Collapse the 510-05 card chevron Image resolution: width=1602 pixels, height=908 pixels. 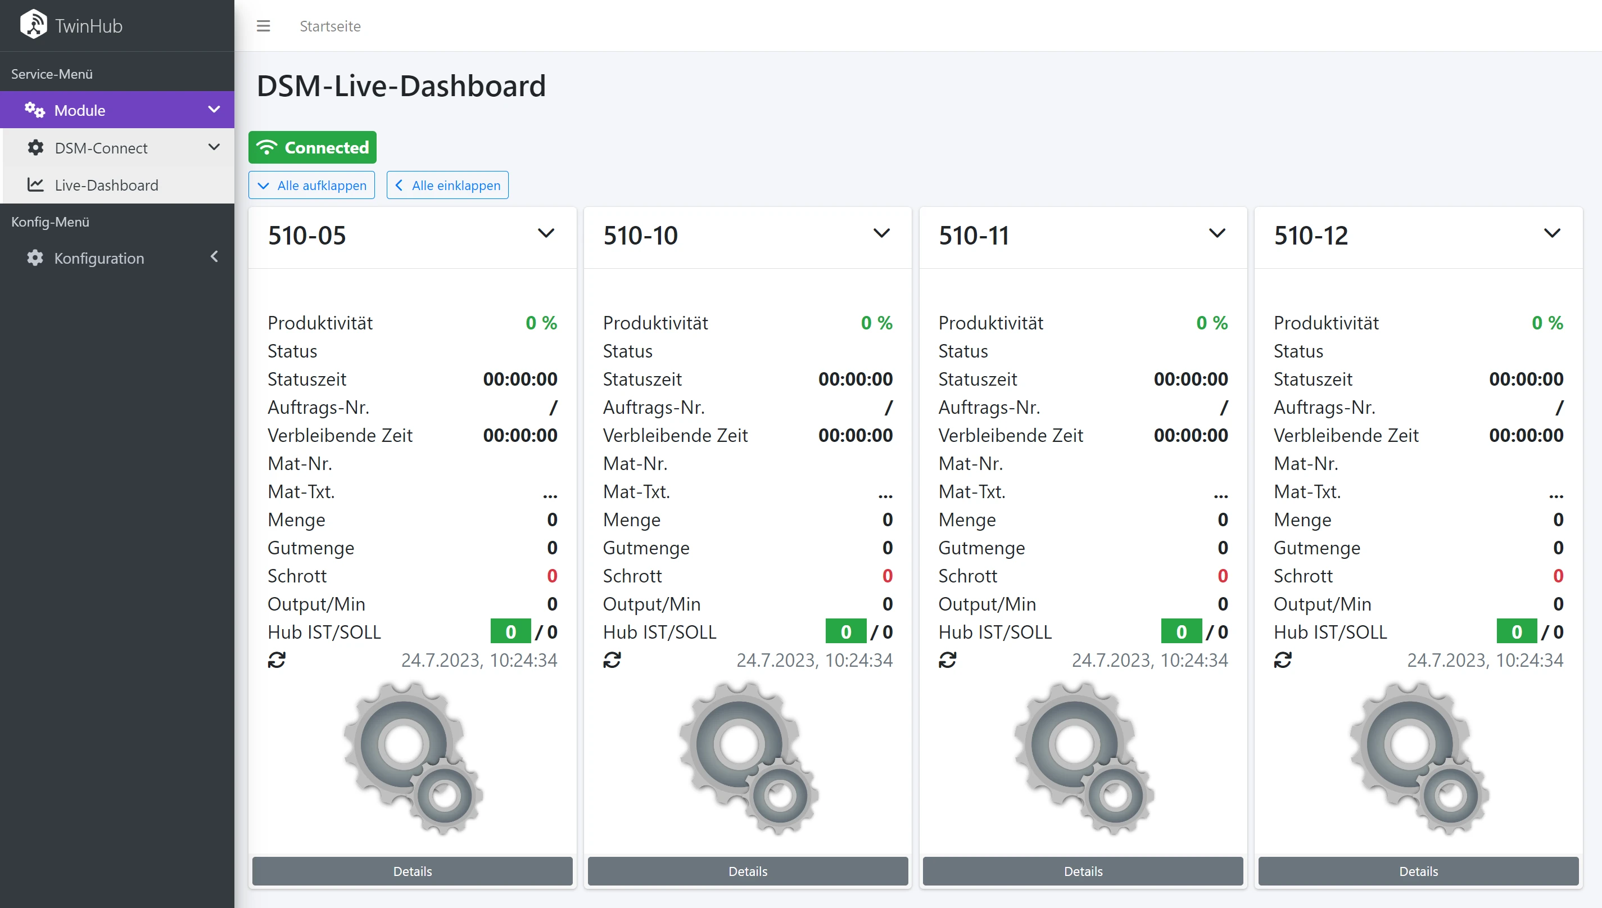point(546,234)
